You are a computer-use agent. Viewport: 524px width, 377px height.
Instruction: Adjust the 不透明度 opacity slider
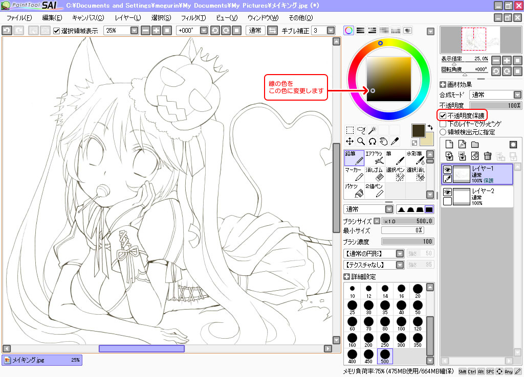(495, 105)
